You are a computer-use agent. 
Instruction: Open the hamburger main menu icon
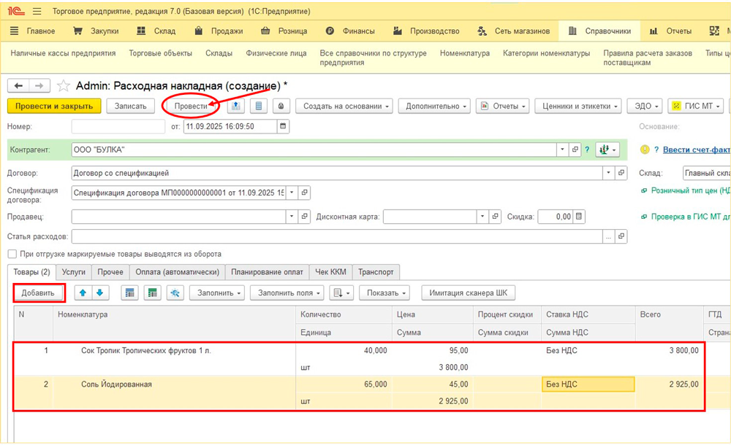point(37,12)
